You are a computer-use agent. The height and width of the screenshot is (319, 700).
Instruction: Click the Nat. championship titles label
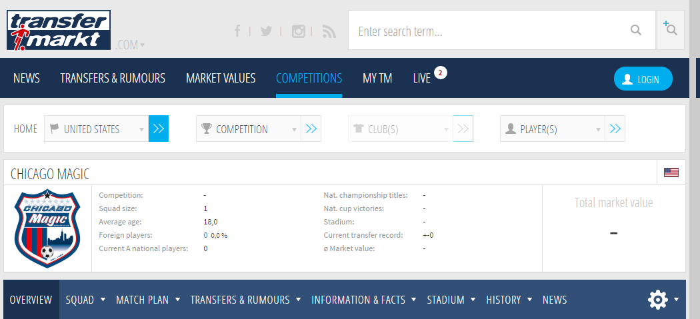[x=365, y=195]
